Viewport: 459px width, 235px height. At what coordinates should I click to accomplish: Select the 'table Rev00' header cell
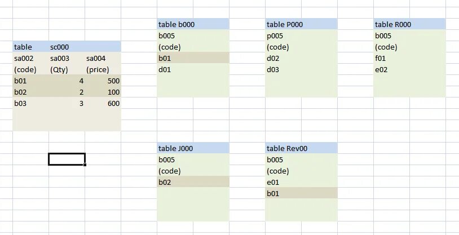point(301,148)
